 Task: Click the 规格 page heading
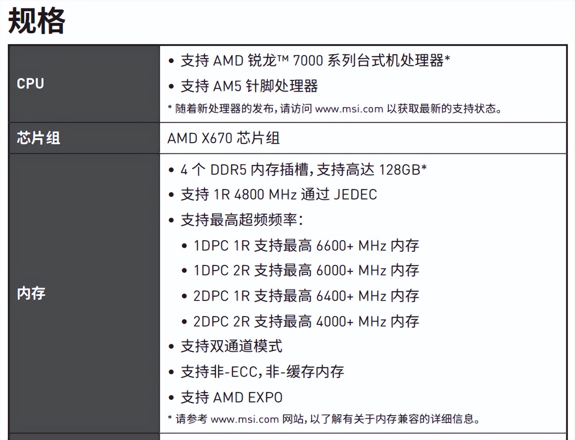[37, 21]
